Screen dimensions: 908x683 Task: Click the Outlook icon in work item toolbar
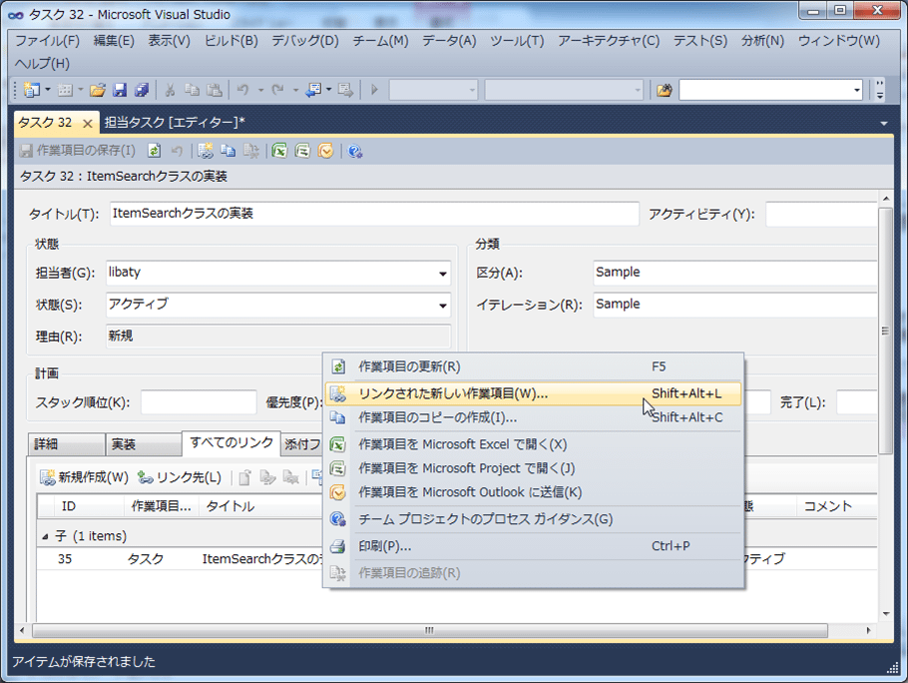tap(326, 151)
